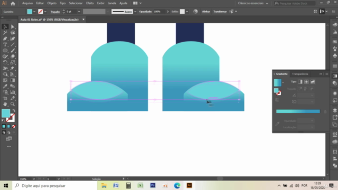Select the Column Graph tool
The image size is (338, 190).
click(x=13, y=92)
